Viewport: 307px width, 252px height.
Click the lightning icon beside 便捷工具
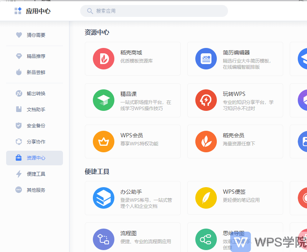click(19, 174)
